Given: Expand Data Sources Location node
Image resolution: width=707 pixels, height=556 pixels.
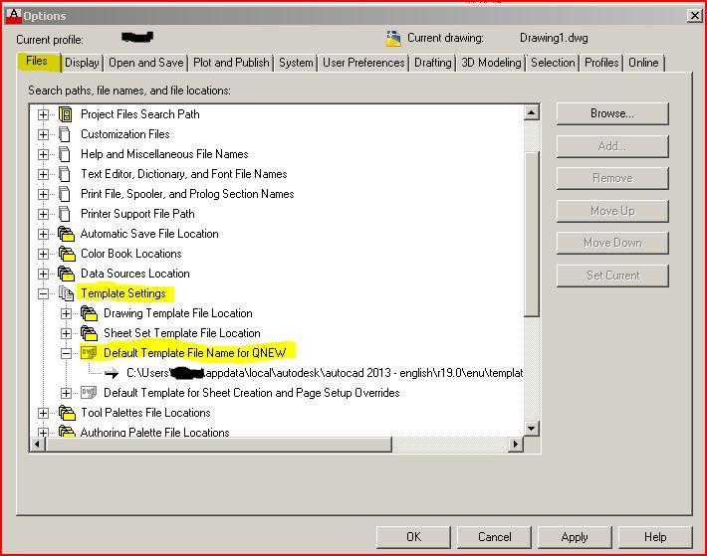Looking at the screenshot, I should coord(43,274).
